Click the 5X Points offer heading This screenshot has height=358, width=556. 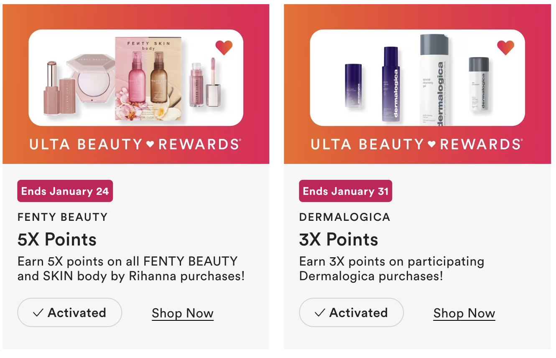coord(57,239)
